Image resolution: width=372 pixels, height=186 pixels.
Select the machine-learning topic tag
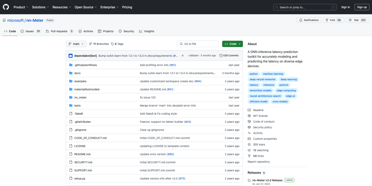[273, 74]
